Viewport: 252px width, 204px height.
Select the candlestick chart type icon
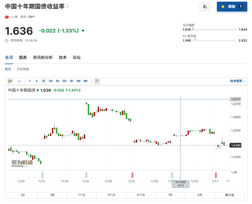pyautogui.click(x=10, y=81)
